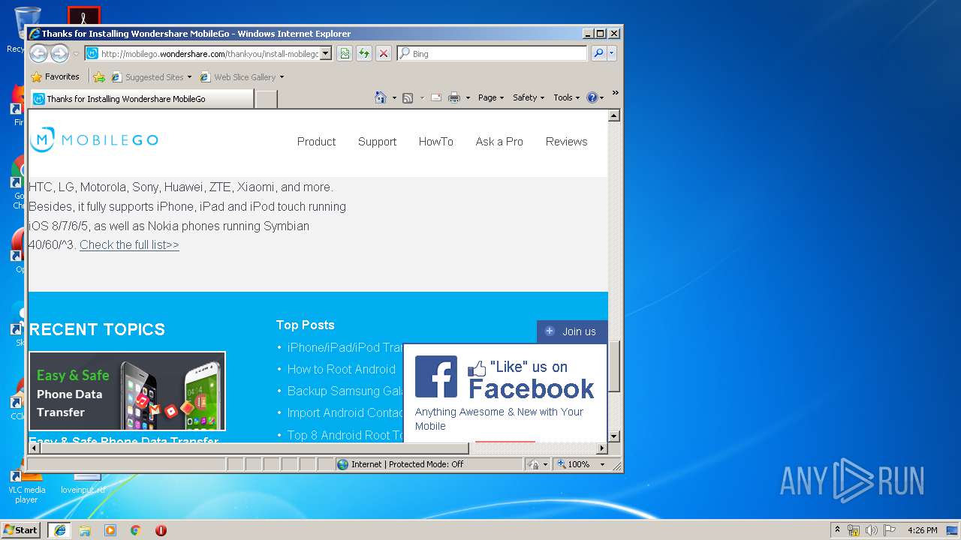Expand the Web Slice Gallery dropdown
The image size is (961, 540).
pos(282,76)
